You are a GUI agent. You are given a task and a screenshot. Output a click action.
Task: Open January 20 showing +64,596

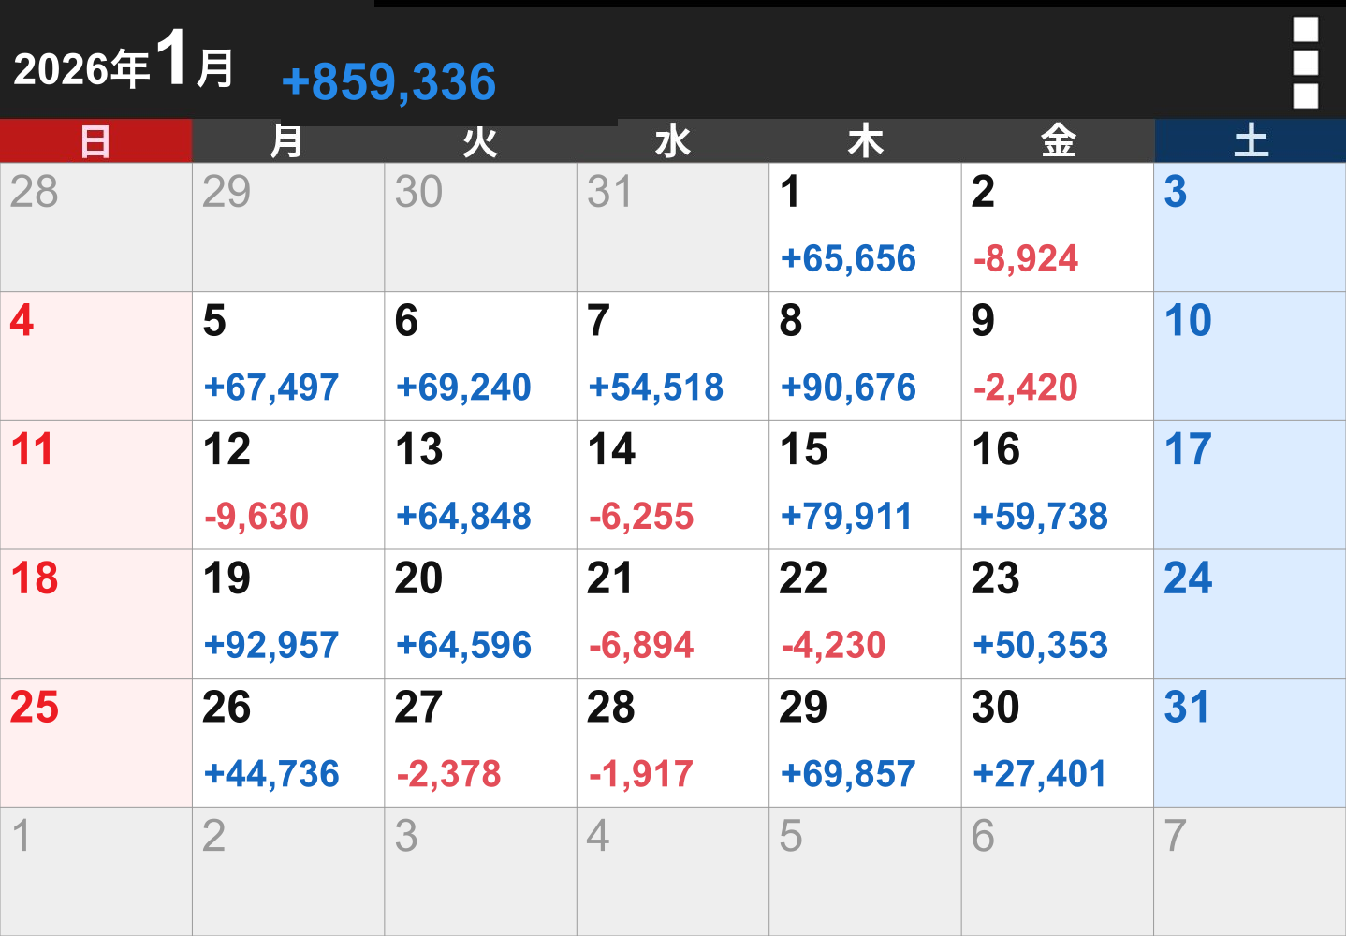480,614
